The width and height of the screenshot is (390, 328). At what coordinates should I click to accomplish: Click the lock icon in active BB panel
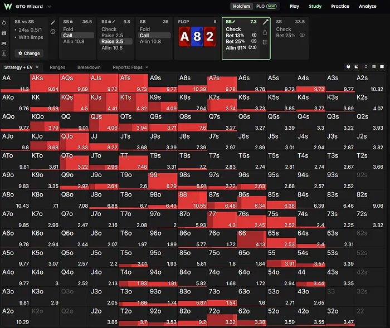[x=265, y=32]
